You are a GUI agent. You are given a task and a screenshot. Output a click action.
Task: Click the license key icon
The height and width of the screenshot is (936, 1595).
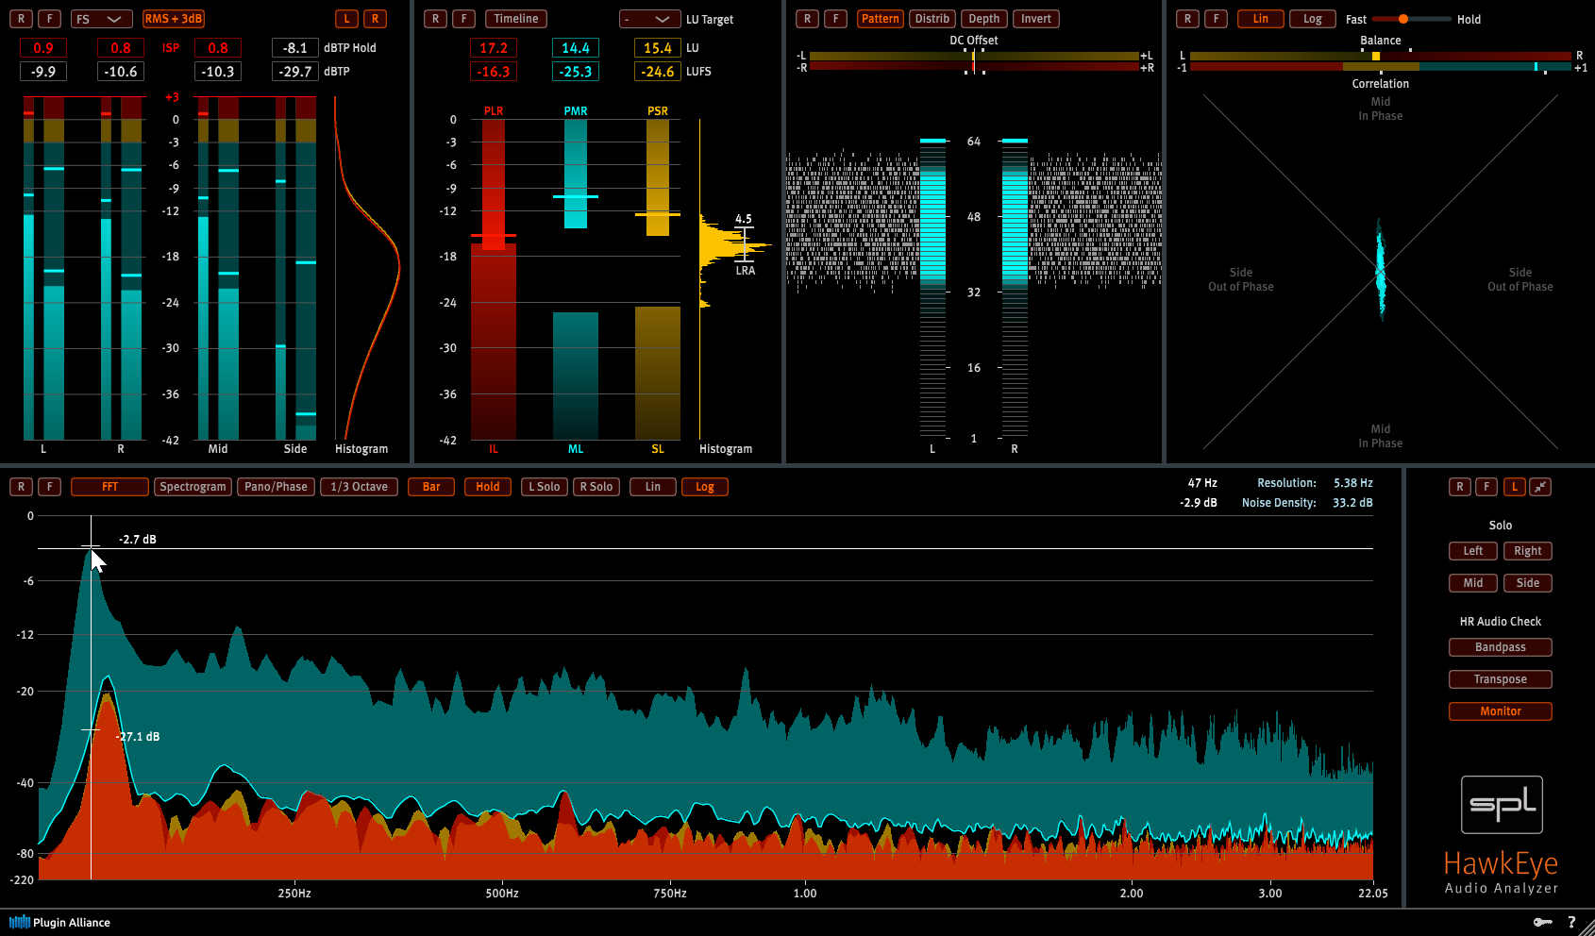tap(1542, 922)
